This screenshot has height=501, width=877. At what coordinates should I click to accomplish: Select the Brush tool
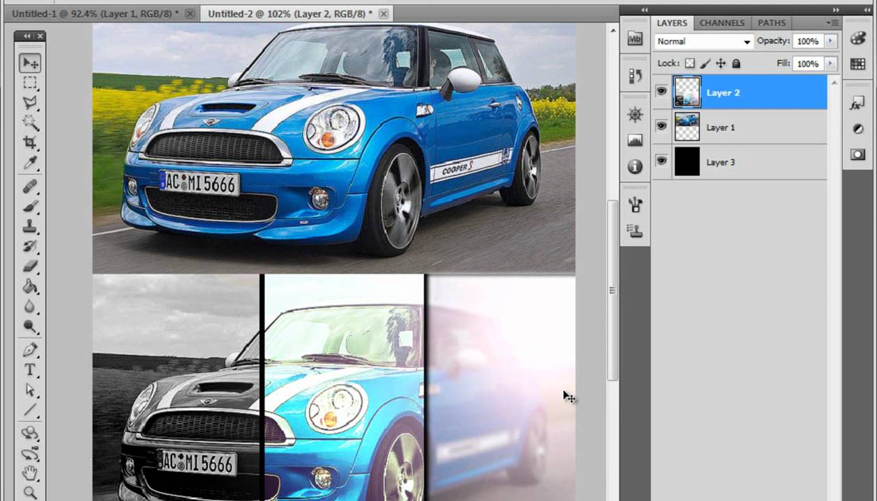[x=30, y=207]
